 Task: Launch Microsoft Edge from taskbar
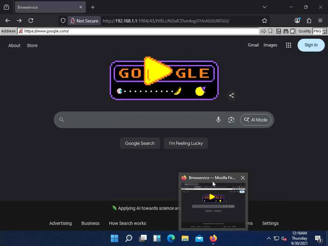pyautogui.click(x=171, y=238)
